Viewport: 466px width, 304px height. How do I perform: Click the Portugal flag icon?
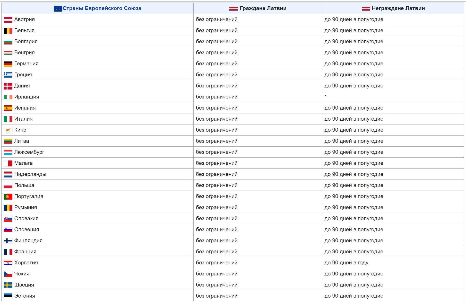pos(8,197)
